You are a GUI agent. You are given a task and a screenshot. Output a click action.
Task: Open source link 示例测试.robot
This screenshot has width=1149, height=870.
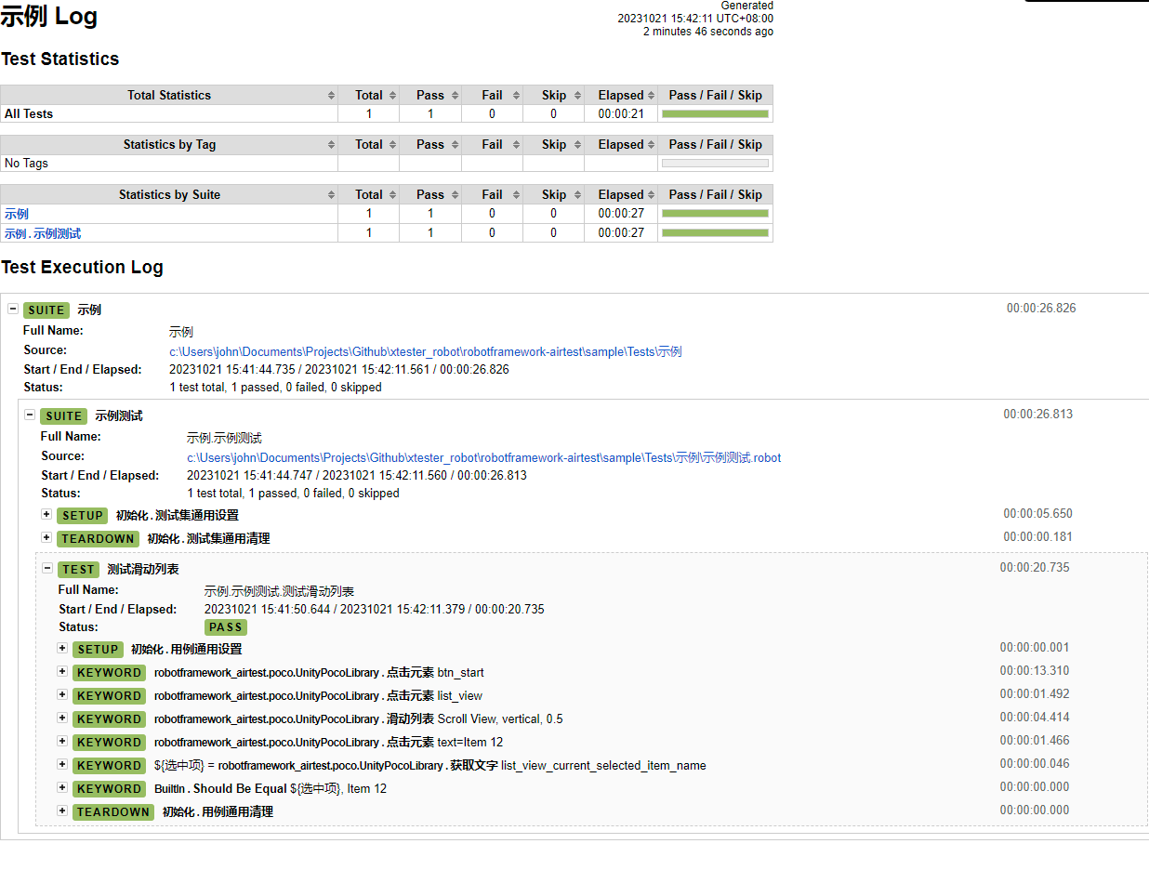pyautogui.click(x=483, y=457)
